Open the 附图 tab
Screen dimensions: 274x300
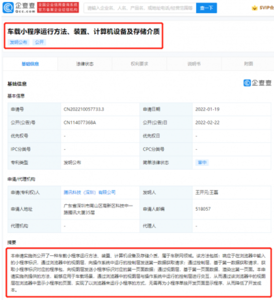248,64
